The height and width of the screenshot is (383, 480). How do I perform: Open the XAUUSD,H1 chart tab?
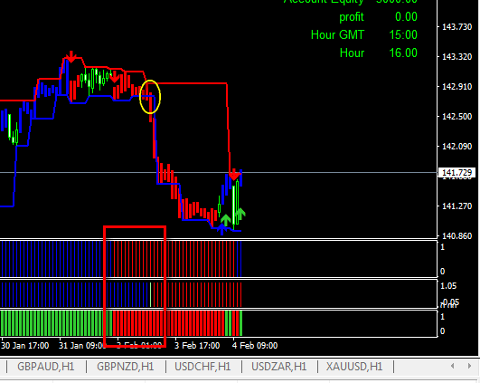(x=354, y=367)
